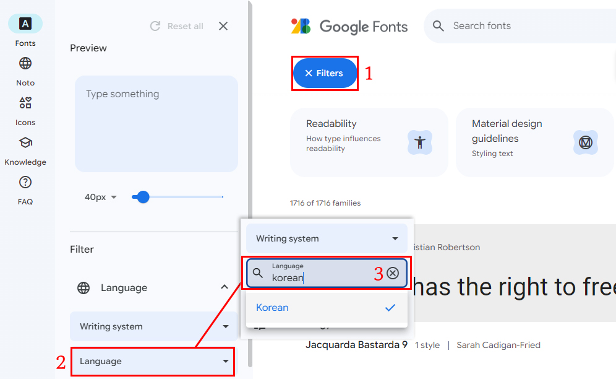616x379 pixels.
Task: Click the search magnifier icon in header
Action: 438,26
